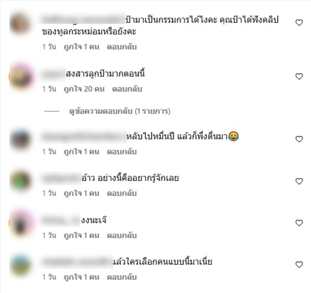Image resolution: width=311 pixels, height=293 pixels.
Task: Open the first commenter's profile picture
Action: pos(20,23)
